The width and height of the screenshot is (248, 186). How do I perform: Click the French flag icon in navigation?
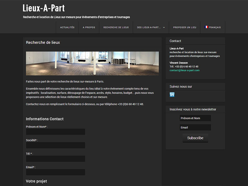pyautogui.click(x=206, y=27)
